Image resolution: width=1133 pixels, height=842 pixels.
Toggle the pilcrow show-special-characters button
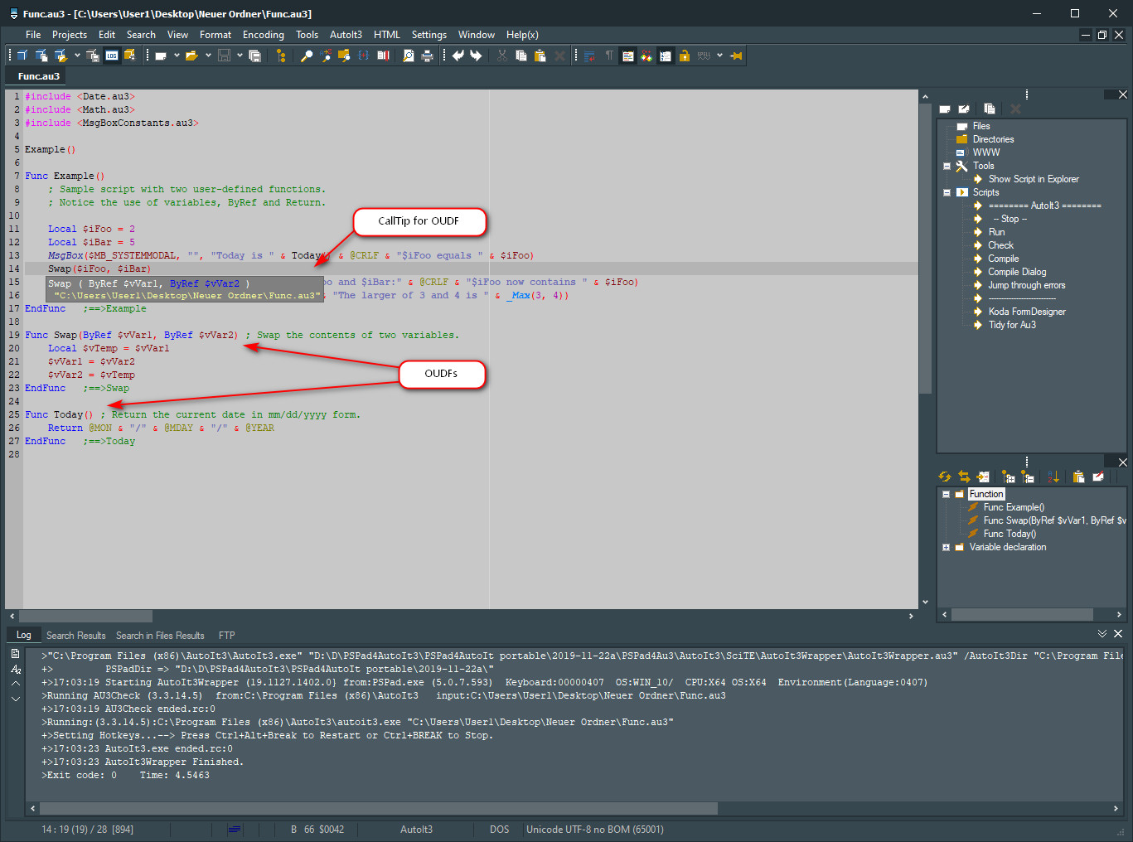click(609, 56)
